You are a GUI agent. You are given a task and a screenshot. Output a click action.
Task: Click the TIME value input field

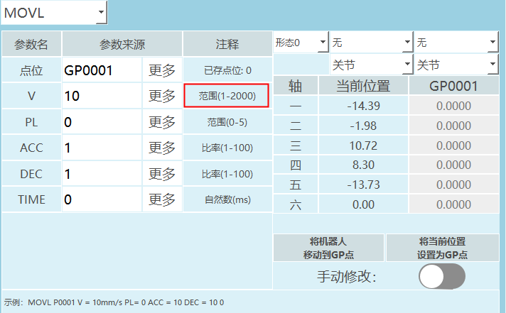[102, 199]
